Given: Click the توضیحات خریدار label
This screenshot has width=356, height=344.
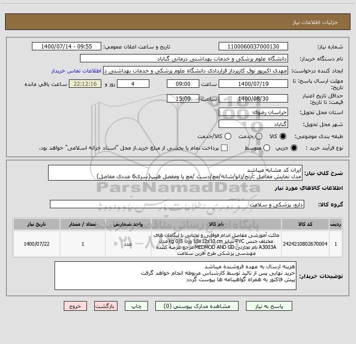Looking at the screenshot, I should (x=321, y=276).
